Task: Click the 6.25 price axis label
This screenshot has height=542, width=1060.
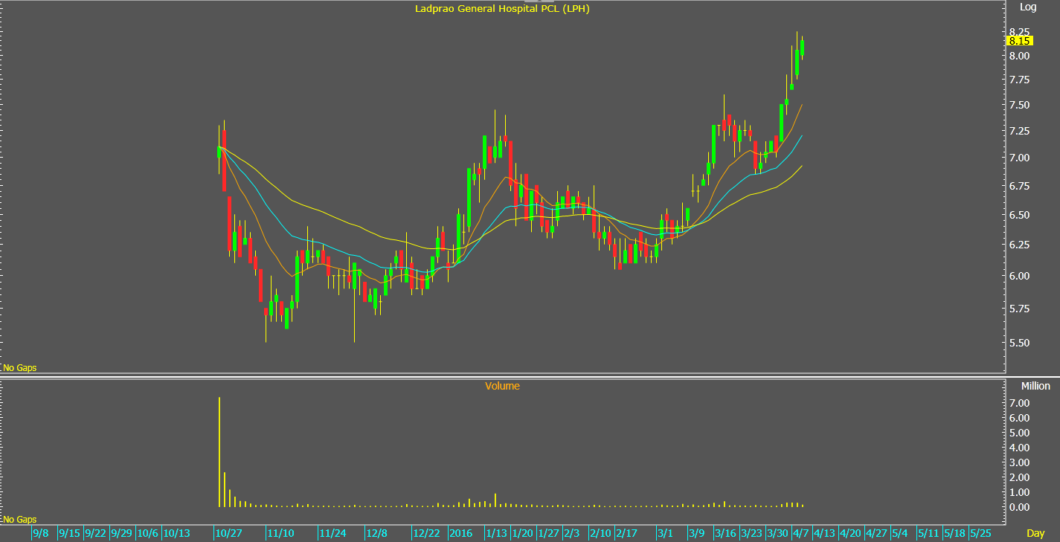Action: tap(1019, 245)
